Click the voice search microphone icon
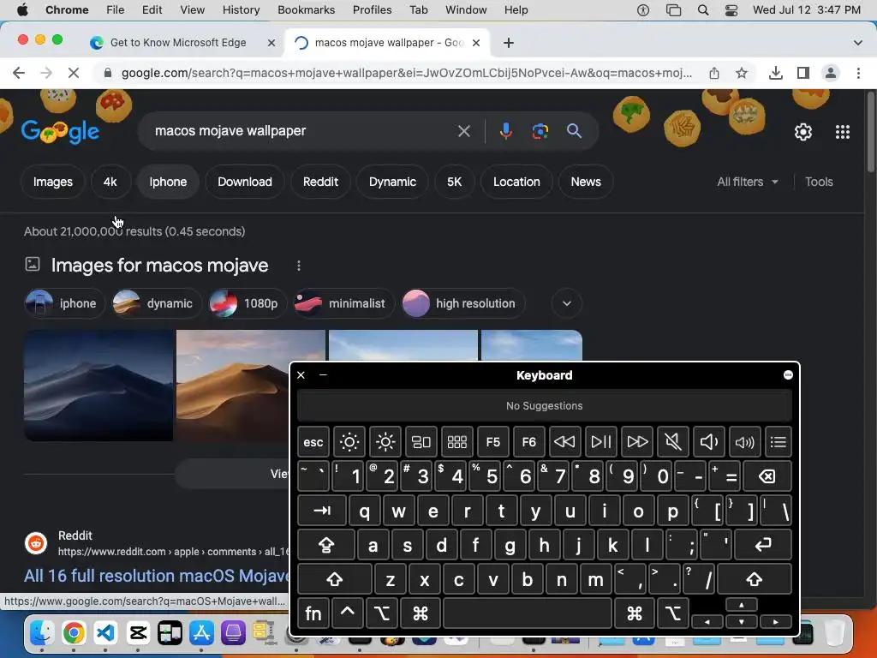 (x=505, y=131)
